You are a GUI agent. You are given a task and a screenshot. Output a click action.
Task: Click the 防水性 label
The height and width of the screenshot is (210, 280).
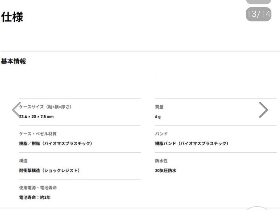click(161, 161)
